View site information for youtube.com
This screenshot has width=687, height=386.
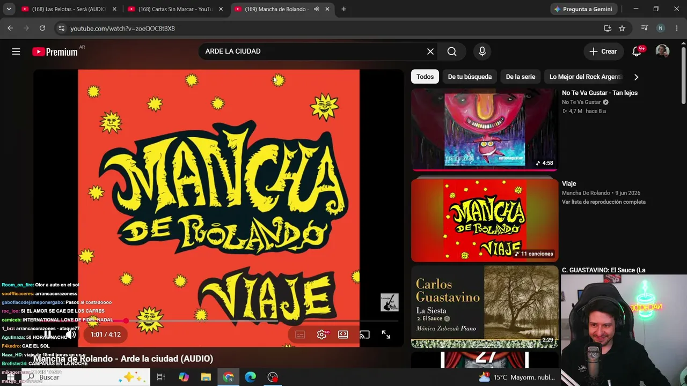tap(61, 28)
